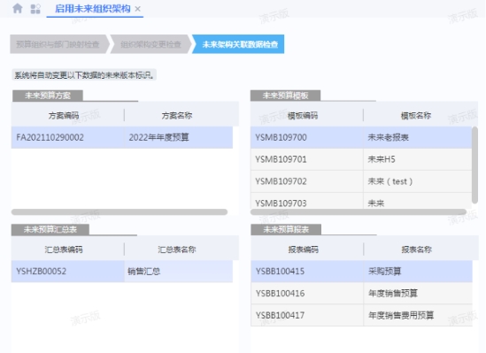This screenshot has width=486, height=353.
Task: Select plan row FA202110290002
Action: click(122, 137)
